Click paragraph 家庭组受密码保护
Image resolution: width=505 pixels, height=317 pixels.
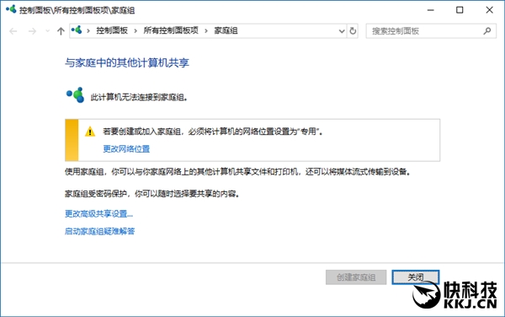(152, 194)
